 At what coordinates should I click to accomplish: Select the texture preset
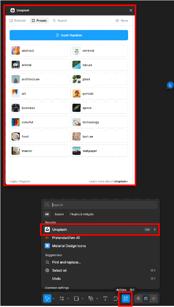[99, 136]
